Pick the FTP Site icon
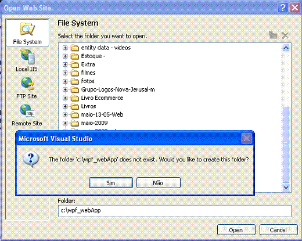This screenshot has width=302, height=241. coord(27,84)
